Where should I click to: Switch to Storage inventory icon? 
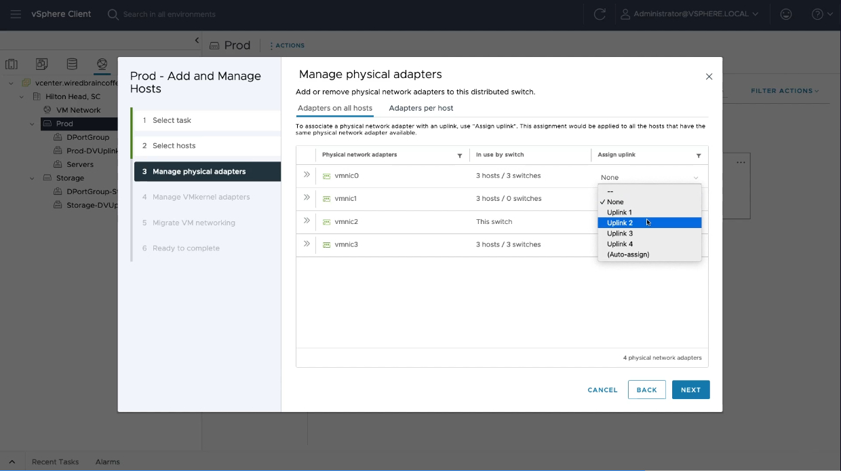[x=72, y=64]
